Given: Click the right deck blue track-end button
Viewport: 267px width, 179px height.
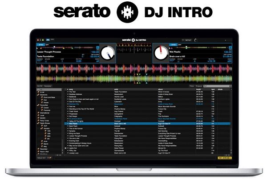Looking at the screenshot, I should point(230,48).
